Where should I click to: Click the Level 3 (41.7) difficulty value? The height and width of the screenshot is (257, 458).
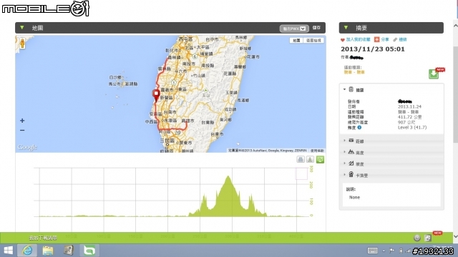tap(412, 127)
